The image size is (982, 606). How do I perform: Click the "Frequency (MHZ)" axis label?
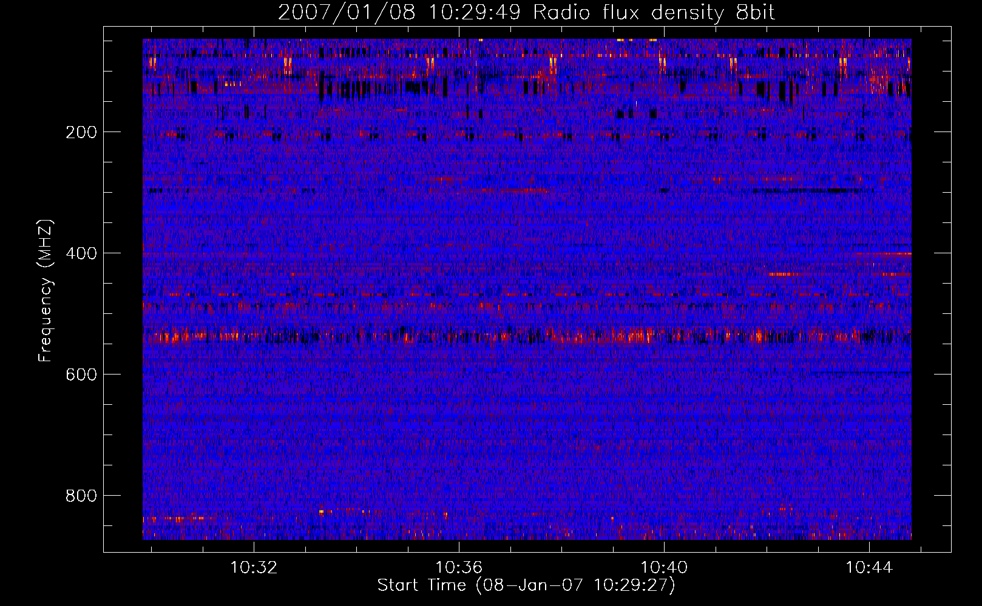[x=45, y=290]
